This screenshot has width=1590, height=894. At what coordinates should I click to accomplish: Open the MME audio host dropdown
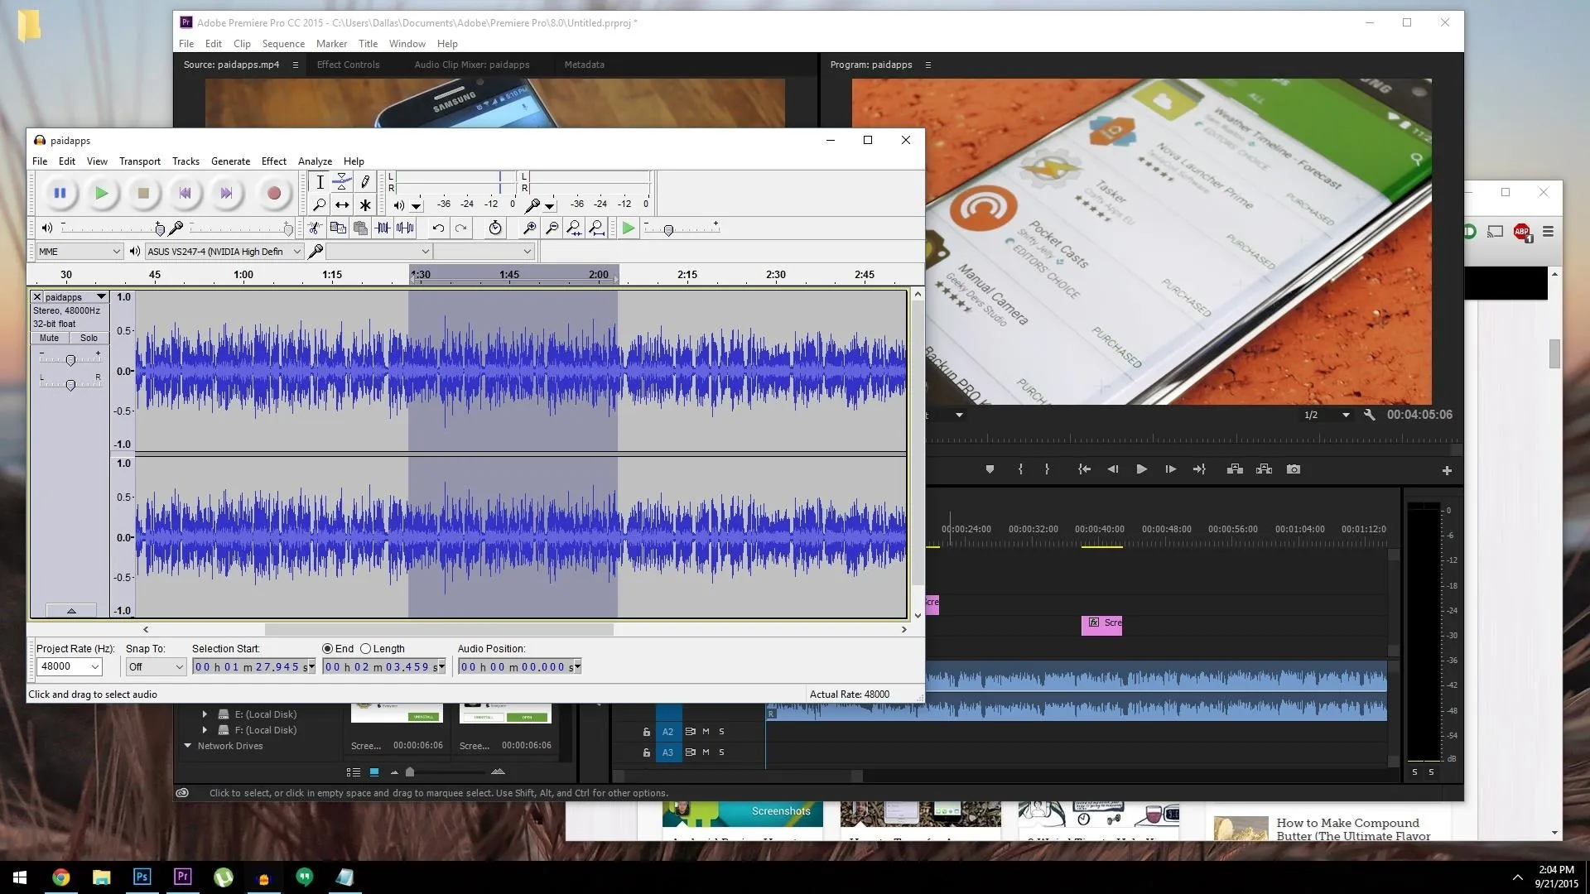(x=79, y=252)
